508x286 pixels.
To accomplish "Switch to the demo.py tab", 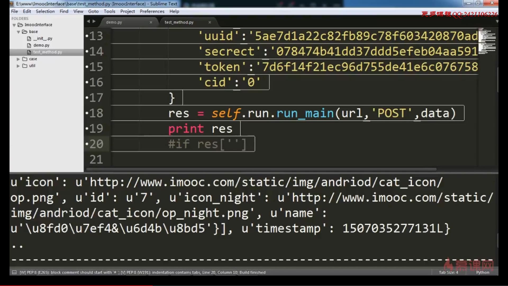I will 114,22.
